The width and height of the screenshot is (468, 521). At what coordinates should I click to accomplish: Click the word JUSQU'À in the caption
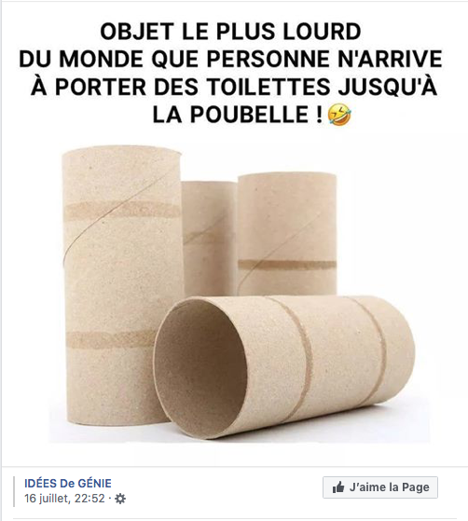(387, 86)
